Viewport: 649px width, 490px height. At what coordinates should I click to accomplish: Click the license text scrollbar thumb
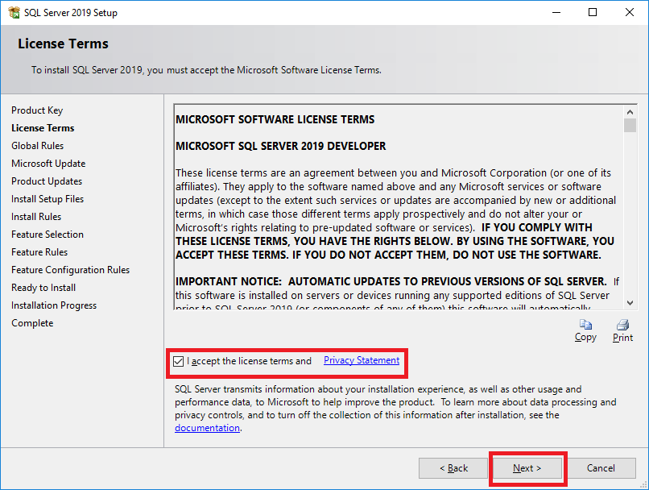pyautogui.click(x=630, y=126)
